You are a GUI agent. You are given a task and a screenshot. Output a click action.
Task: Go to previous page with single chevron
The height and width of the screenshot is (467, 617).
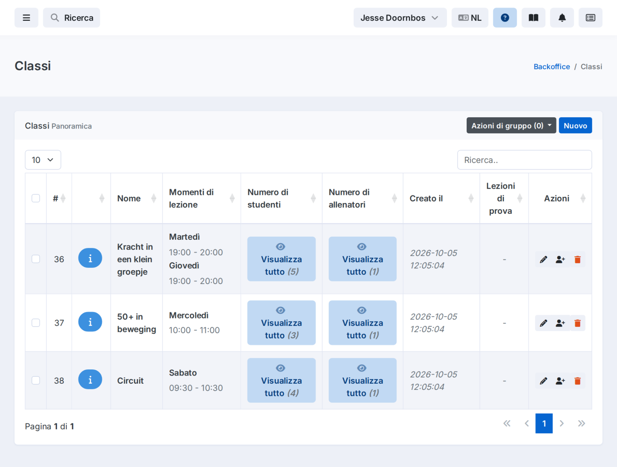526,423
